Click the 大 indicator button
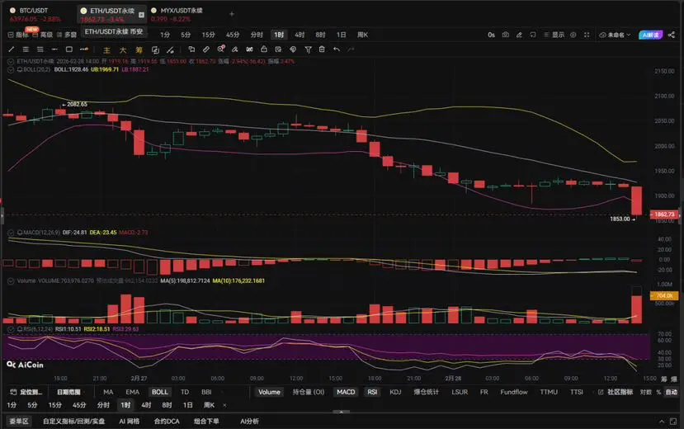This screenshot has height=429, width=684. 123,50
